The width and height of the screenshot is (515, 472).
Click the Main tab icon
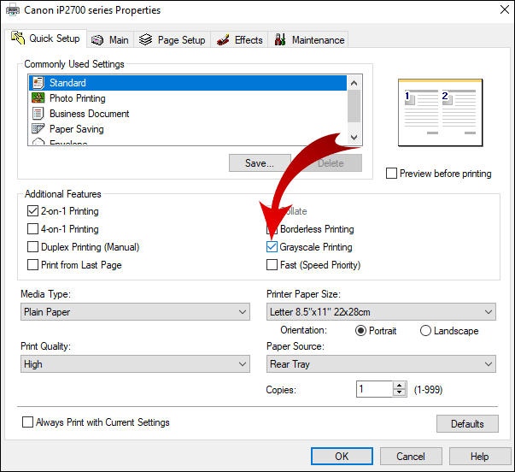point(97,40)
